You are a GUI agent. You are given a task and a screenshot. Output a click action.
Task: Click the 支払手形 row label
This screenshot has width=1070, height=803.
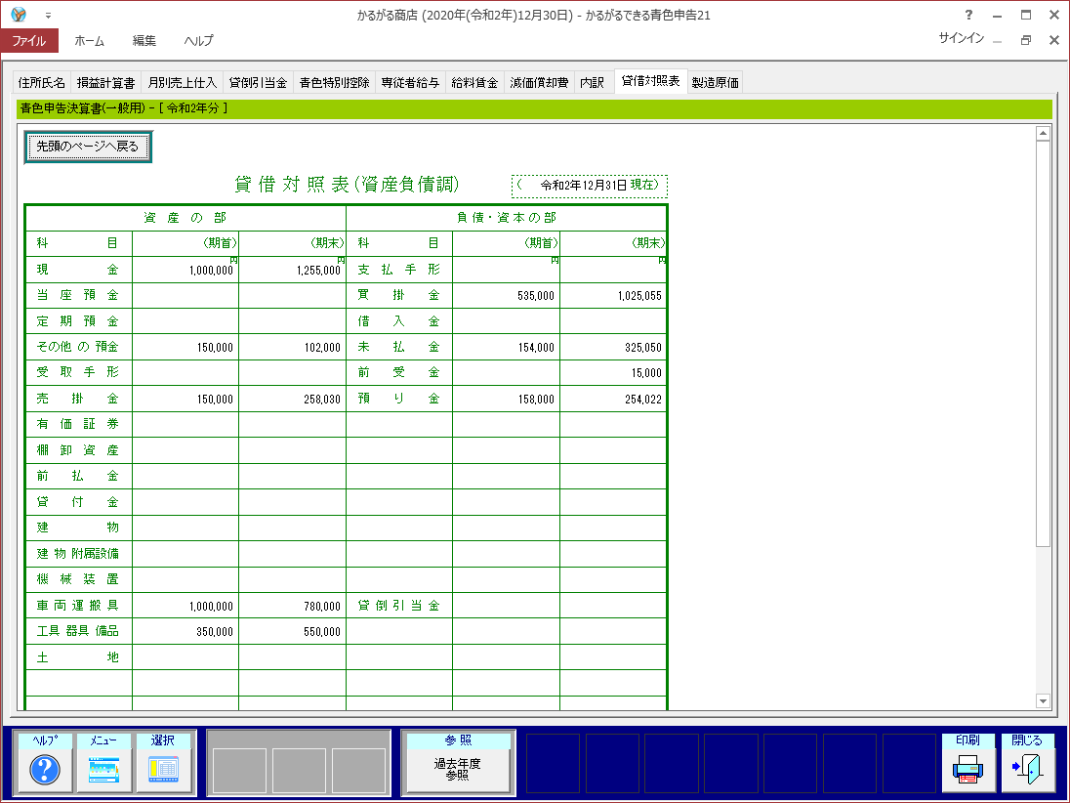click(399, 270)
